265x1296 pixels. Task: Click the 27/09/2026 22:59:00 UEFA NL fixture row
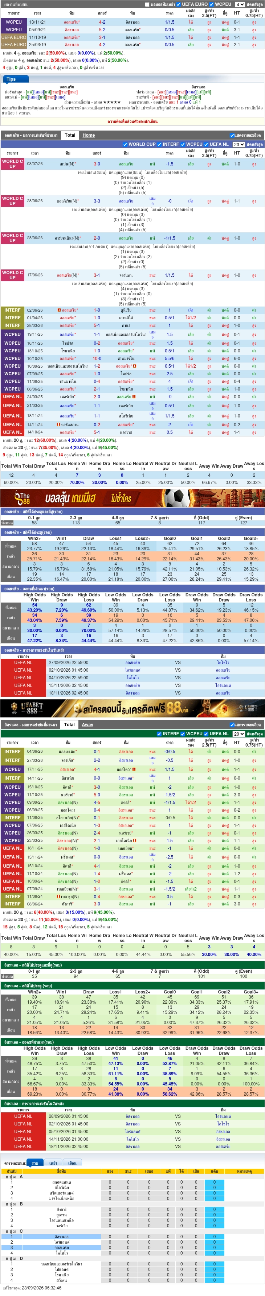132,663
